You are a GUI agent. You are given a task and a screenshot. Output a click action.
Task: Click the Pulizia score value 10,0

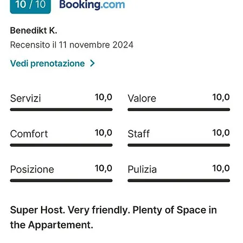(221, 168)
